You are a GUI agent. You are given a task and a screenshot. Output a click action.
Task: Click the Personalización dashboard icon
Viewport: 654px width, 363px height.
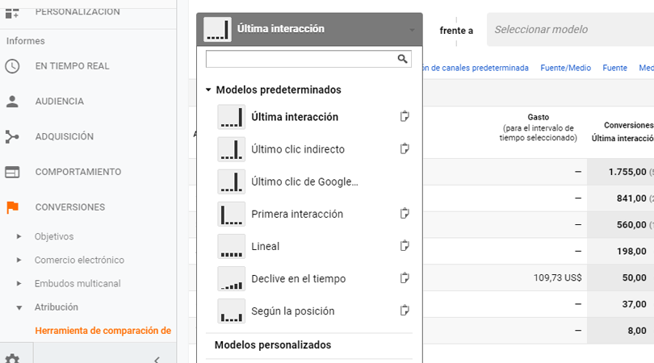(12, 13)
